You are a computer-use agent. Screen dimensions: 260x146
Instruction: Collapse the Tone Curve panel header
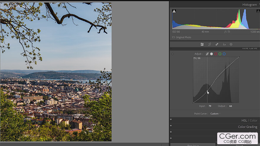(x=250, y=48)
